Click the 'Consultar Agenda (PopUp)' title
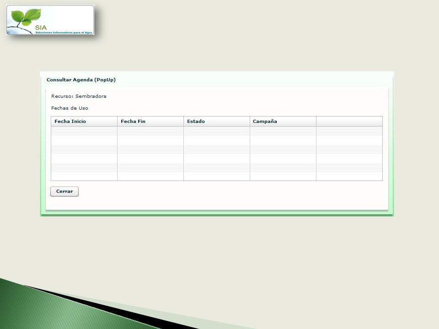 [x=81, y=80]
